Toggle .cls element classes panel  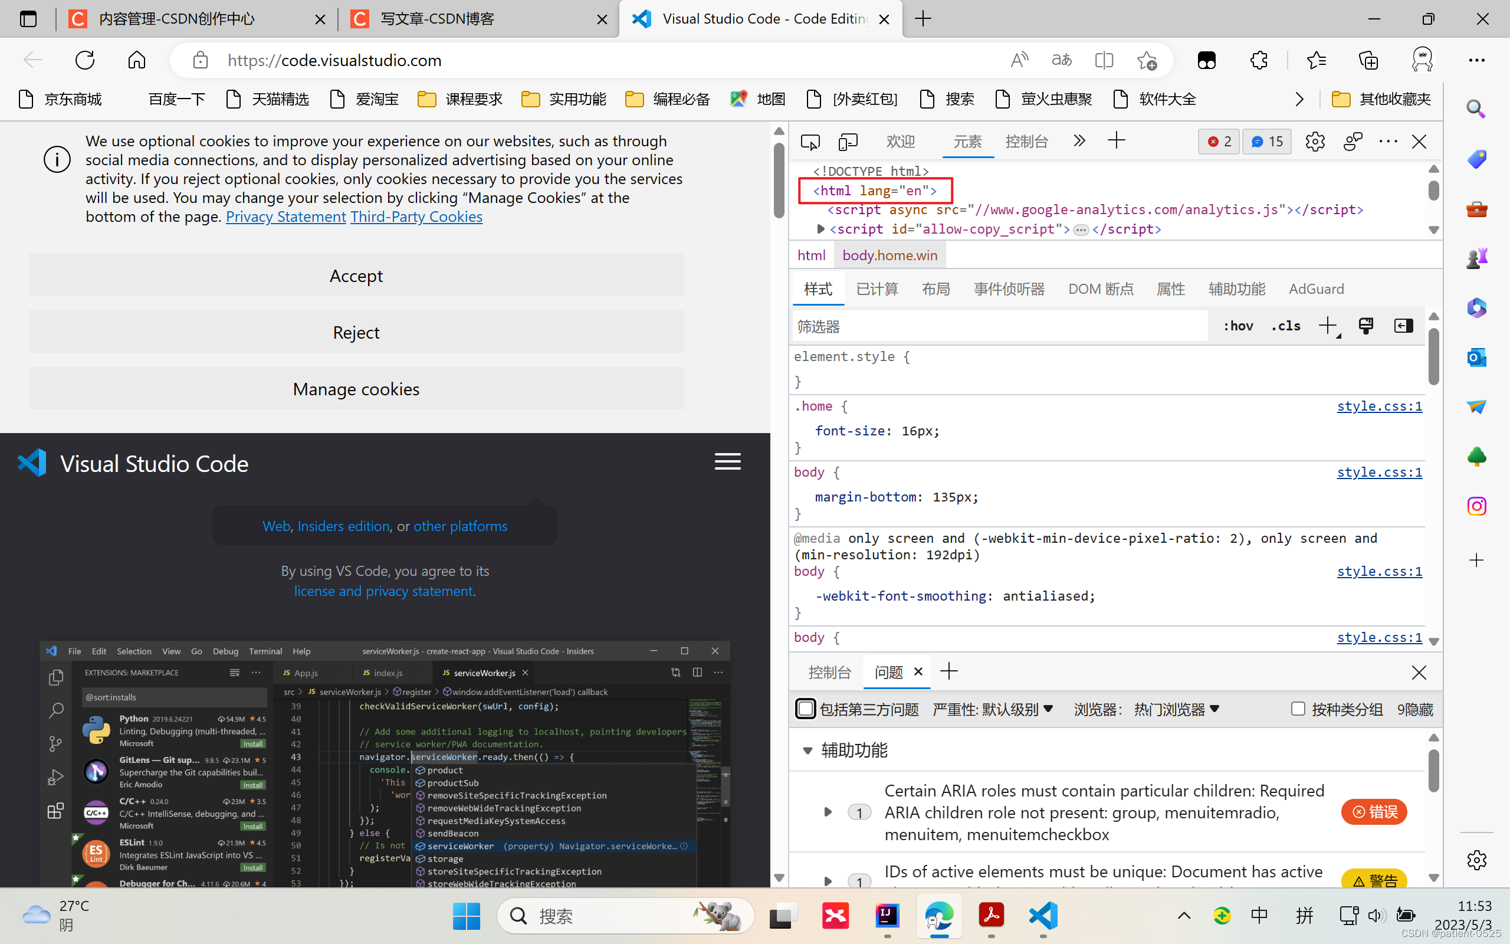[1285, 326]
